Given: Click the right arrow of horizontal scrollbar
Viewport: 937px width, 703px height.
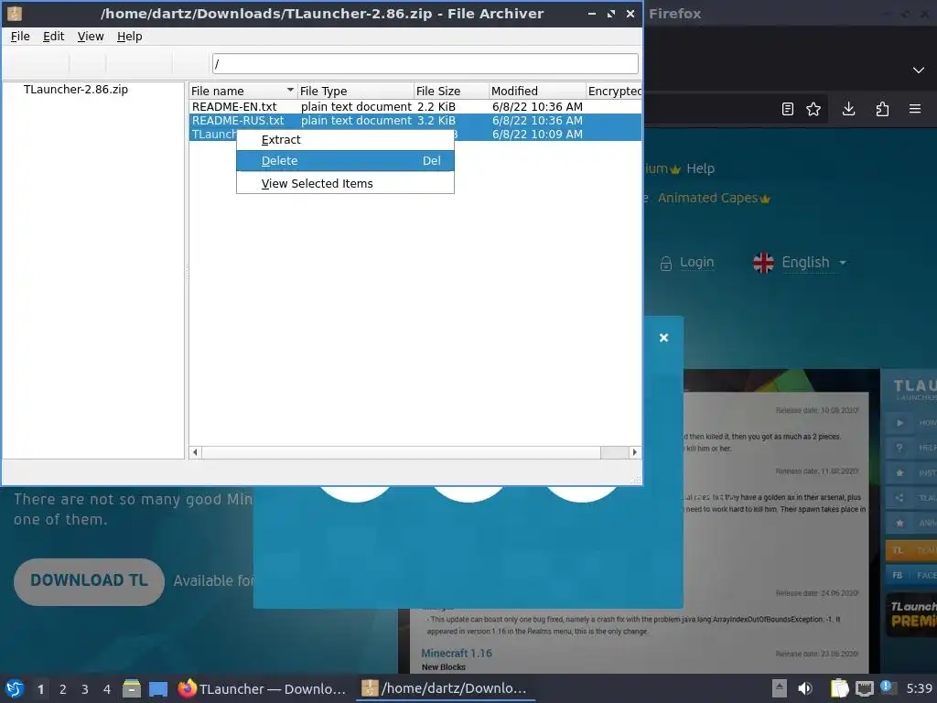Looking at the screenshot, I should click(x=635, y=452).
